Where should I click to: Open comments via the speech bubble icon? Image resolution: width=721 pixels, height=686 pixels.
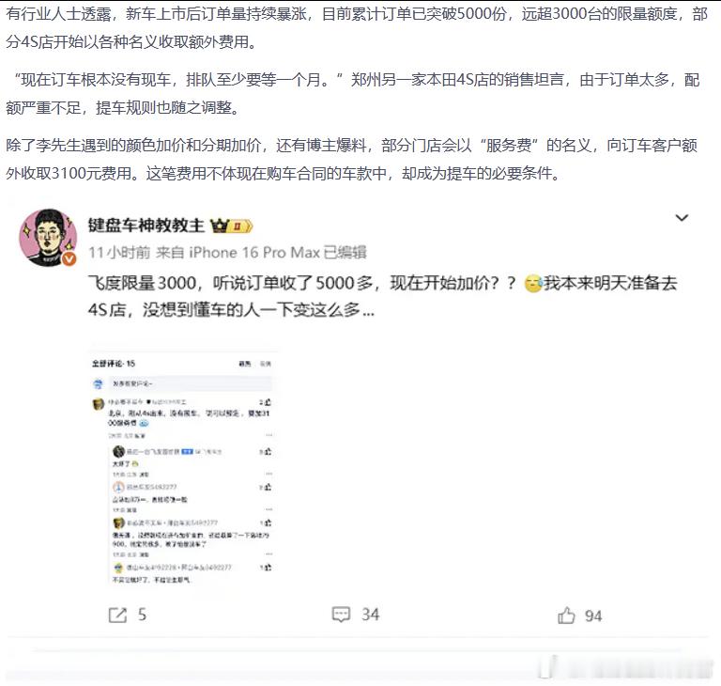coord(341,615)
